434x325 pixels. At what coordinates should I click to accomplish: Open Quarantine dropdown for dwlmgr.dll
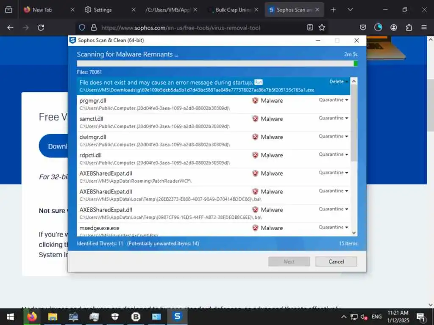click(333, 136)
